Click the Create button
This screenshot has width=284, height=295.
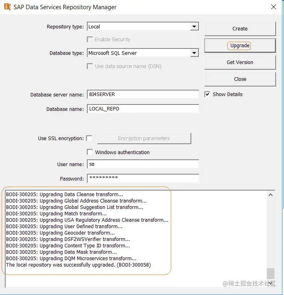[240, 28]
